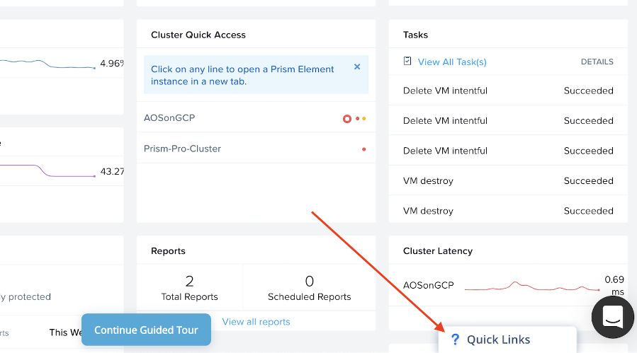Click the Total Reports count
Image resolution: width=637 pixels, height=353 pixels.
pyautogui.click(x=189, y=281)
